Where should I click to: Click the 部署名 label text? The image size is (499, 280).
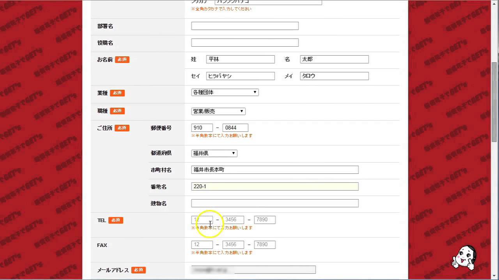pos(105,26)
